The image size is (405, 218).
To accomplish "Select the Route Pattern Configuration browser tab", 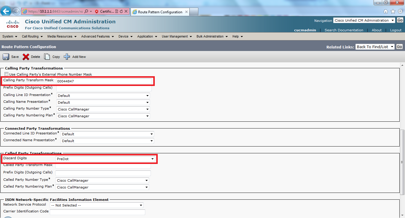I will 160,12.
